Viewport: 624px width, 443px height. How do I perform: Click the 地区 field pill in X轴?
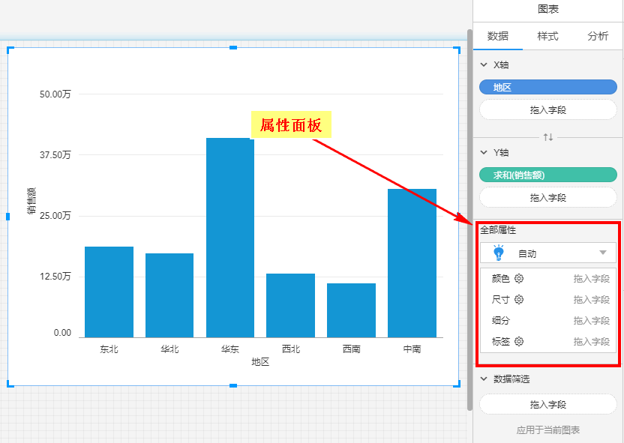coord(547,88)
